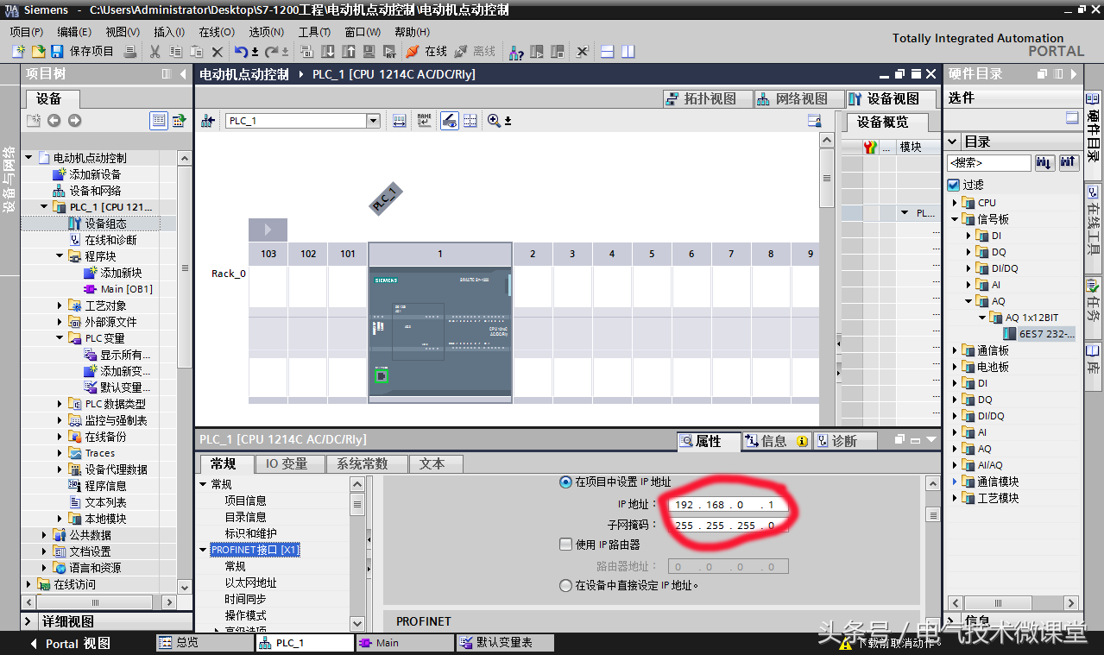The height and width of the screenshot is (655, 1104).
Task: Click the Delete X toolbar icon
Action: (218, 52)
